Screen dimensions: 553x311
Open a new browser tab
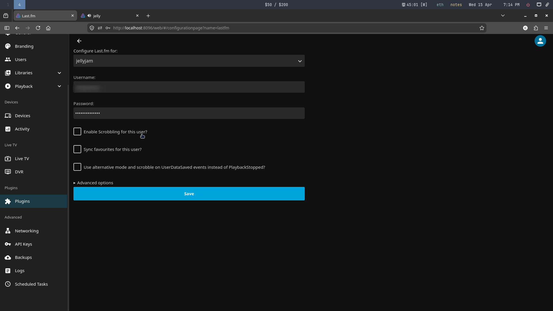coord(148,16)
